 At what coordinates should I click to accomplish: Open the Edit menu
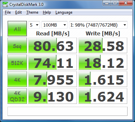click(x=18, y=12)
